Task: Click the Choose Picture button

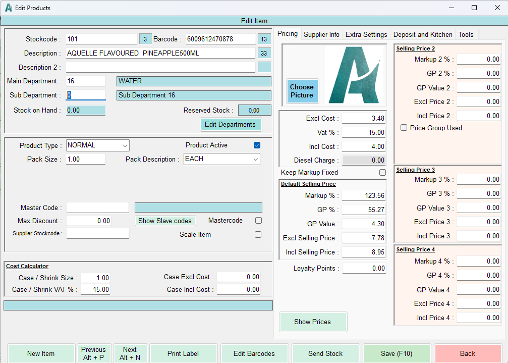Action: tap(302, 91)
